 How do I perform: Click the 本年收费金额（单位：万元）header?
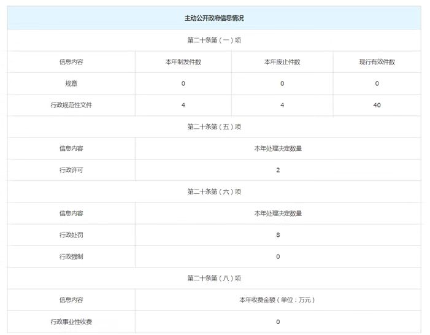coord(278,300)
